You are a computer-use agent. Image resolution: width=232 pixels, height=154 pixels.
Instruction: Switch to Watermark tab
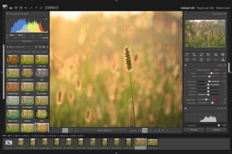[x=223, y=8]
